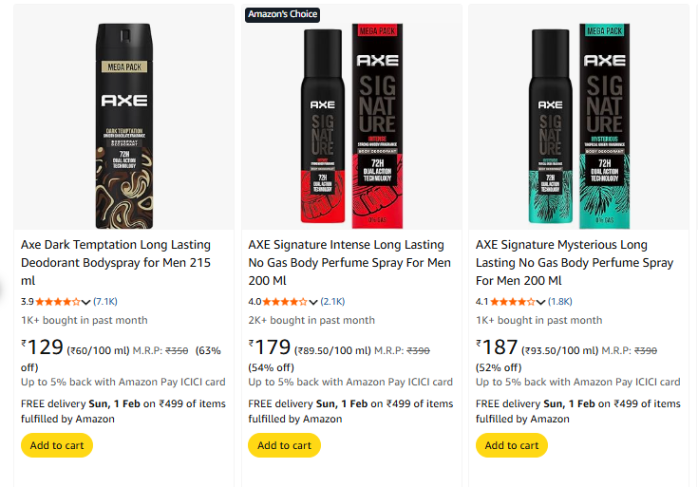
Task: Click the Amazon's Choice badge
Action: (282, 14)
